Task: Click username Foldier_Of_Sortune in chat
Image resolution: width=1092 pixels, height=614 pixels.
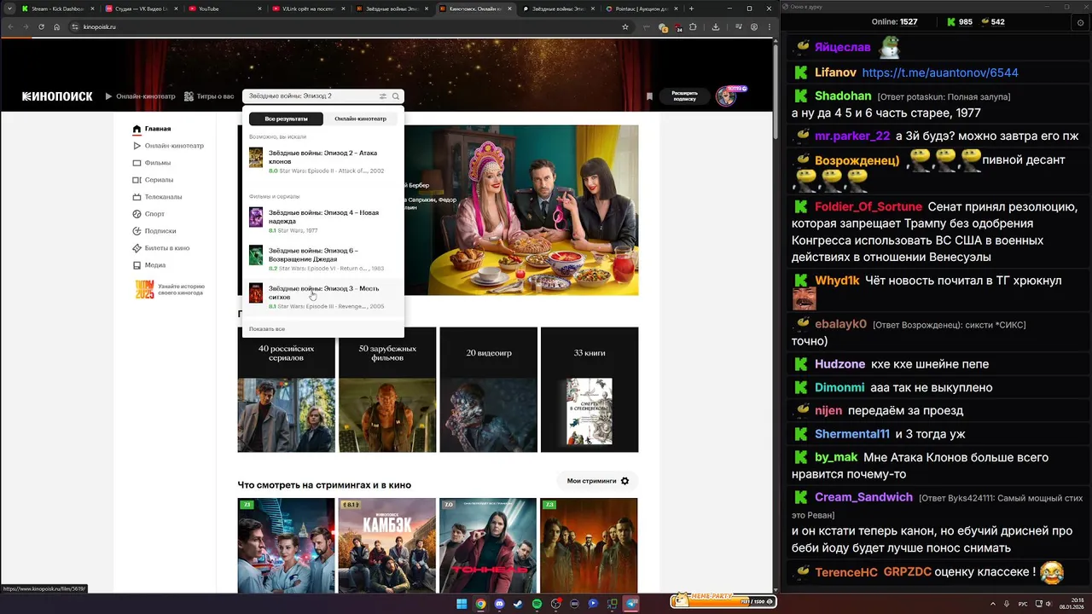Action: pyautogui.click(x=868, y=207)
